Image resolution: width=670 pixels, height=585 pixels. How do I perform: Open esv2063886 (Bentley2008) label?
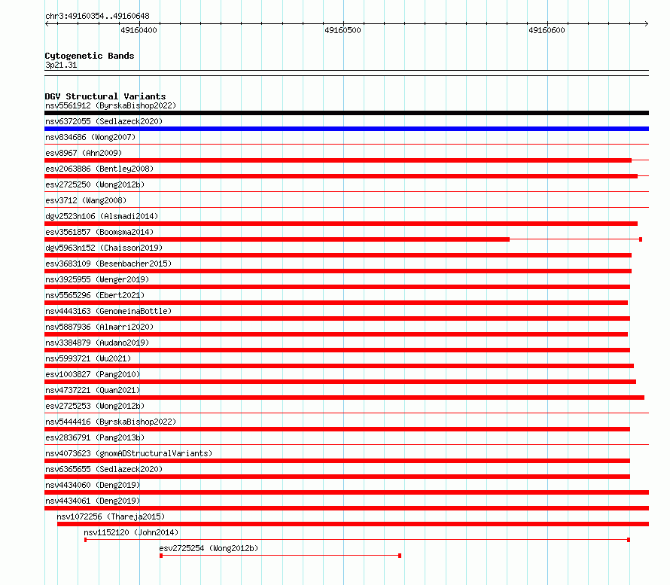coord(99,169)
